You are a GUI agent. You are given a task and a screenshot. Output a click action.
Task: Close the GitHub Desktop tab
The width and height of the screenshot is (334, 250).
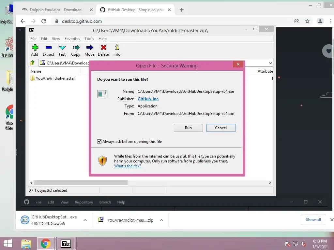(169, 10)
